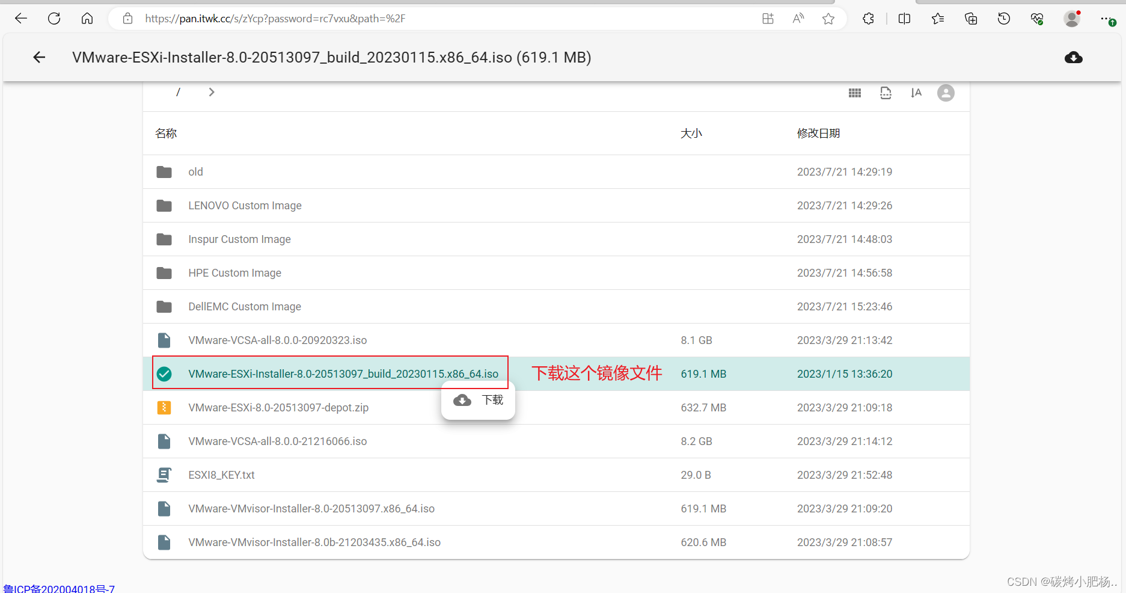Open the user account avatar in file list

[x=946, y=93]
